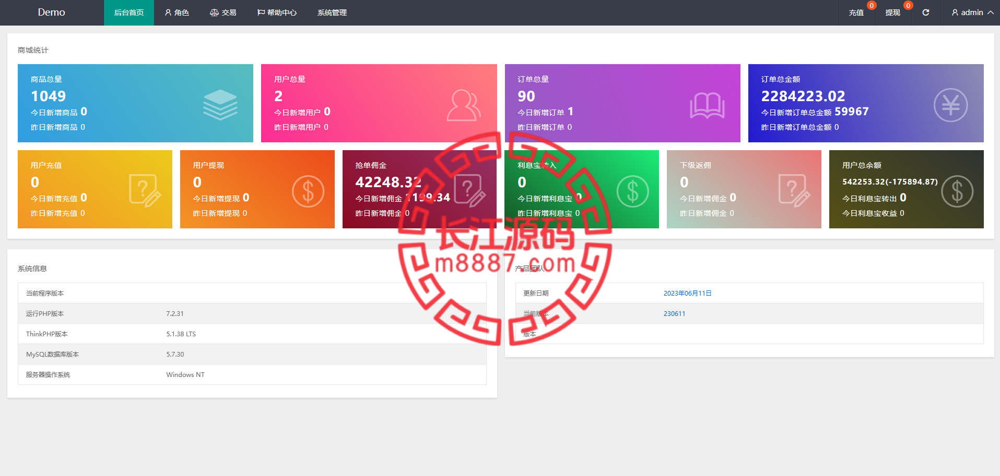The height and width of the screenshot is (476, 1000).
Task: Click the scales icon beside 交易
Action: (x=214, y=13)
